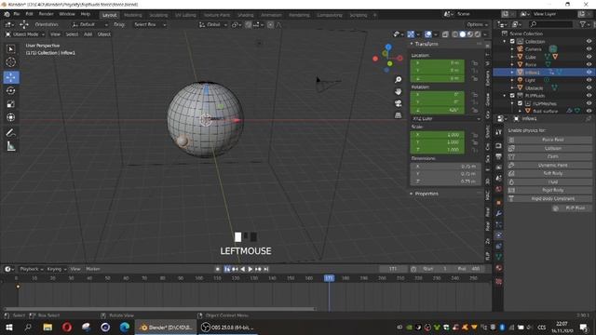Image resolution: width=596 pixels, height=335 pixels.
Task: Activate the Rotate tool
Action: (10, 90)
